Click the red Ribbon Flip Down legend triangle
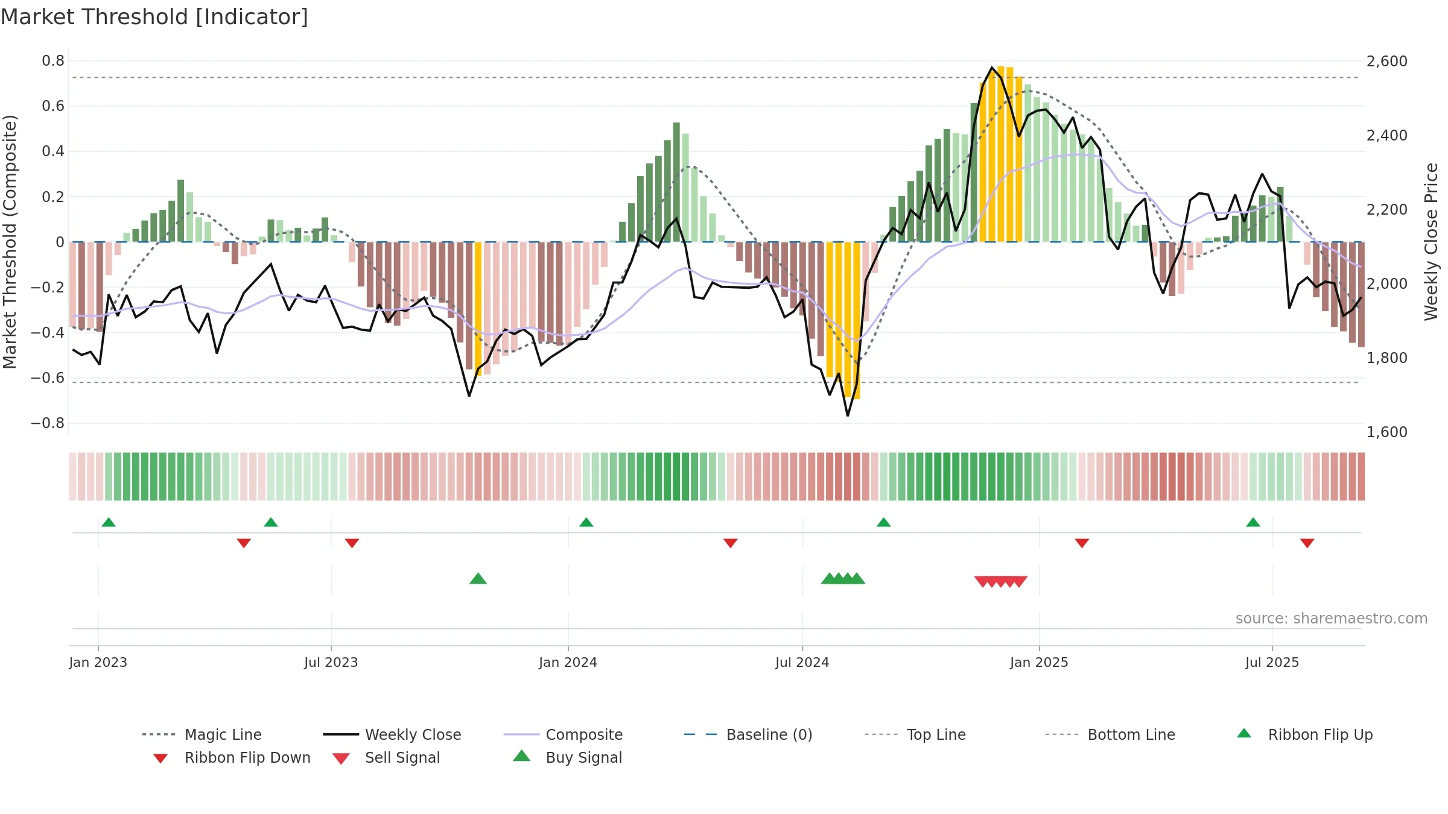 (160, 759)
